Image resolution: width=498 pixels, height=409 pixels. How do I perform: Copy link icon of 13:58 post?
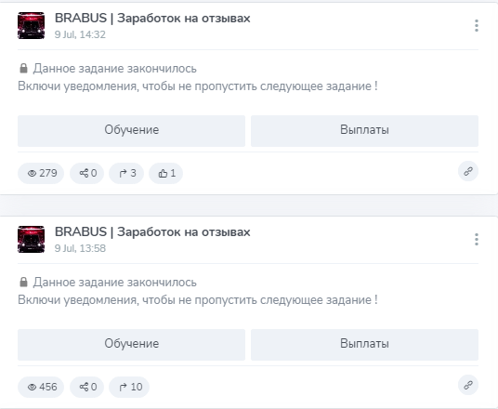468,385
